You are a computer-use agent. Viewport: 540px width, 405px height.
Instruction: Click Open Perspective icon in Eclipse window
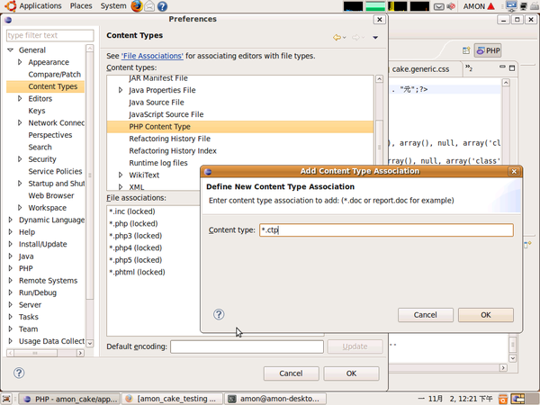click(x=466, y=50)
